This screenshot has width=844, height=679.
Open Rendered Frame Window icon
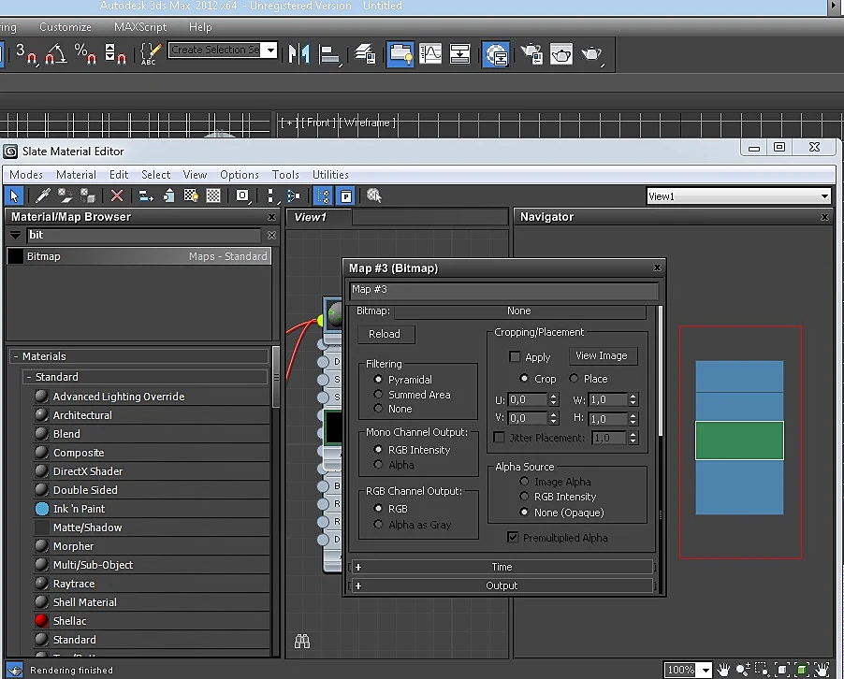coord(561,54)
